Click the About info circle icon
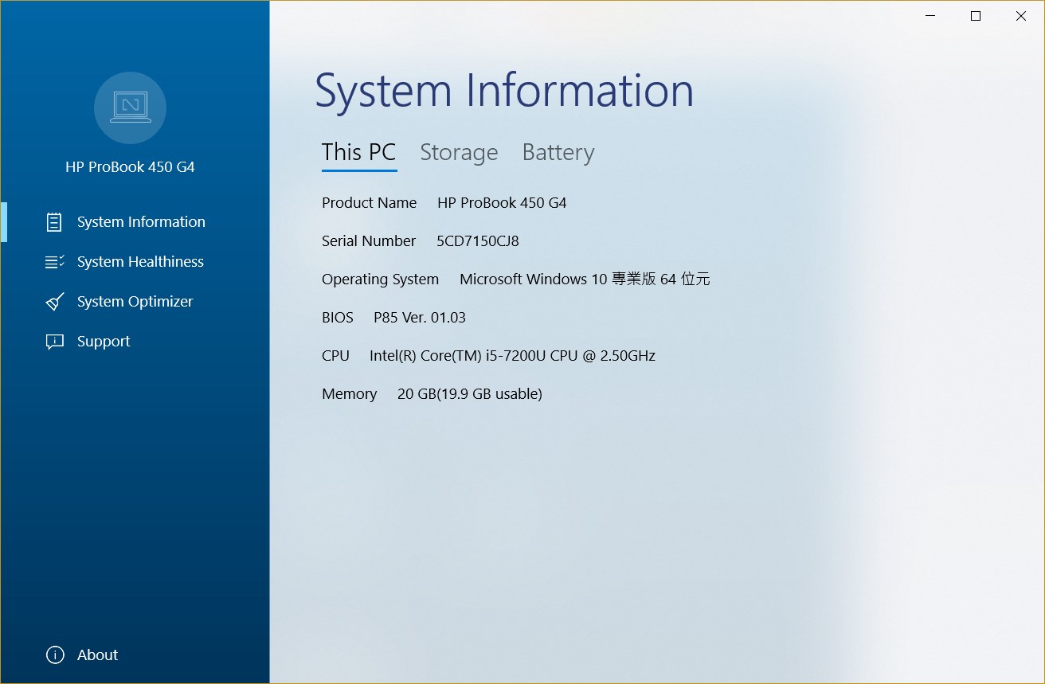Viewport: 1045px width, 684px height. click(x=55, y=655)
